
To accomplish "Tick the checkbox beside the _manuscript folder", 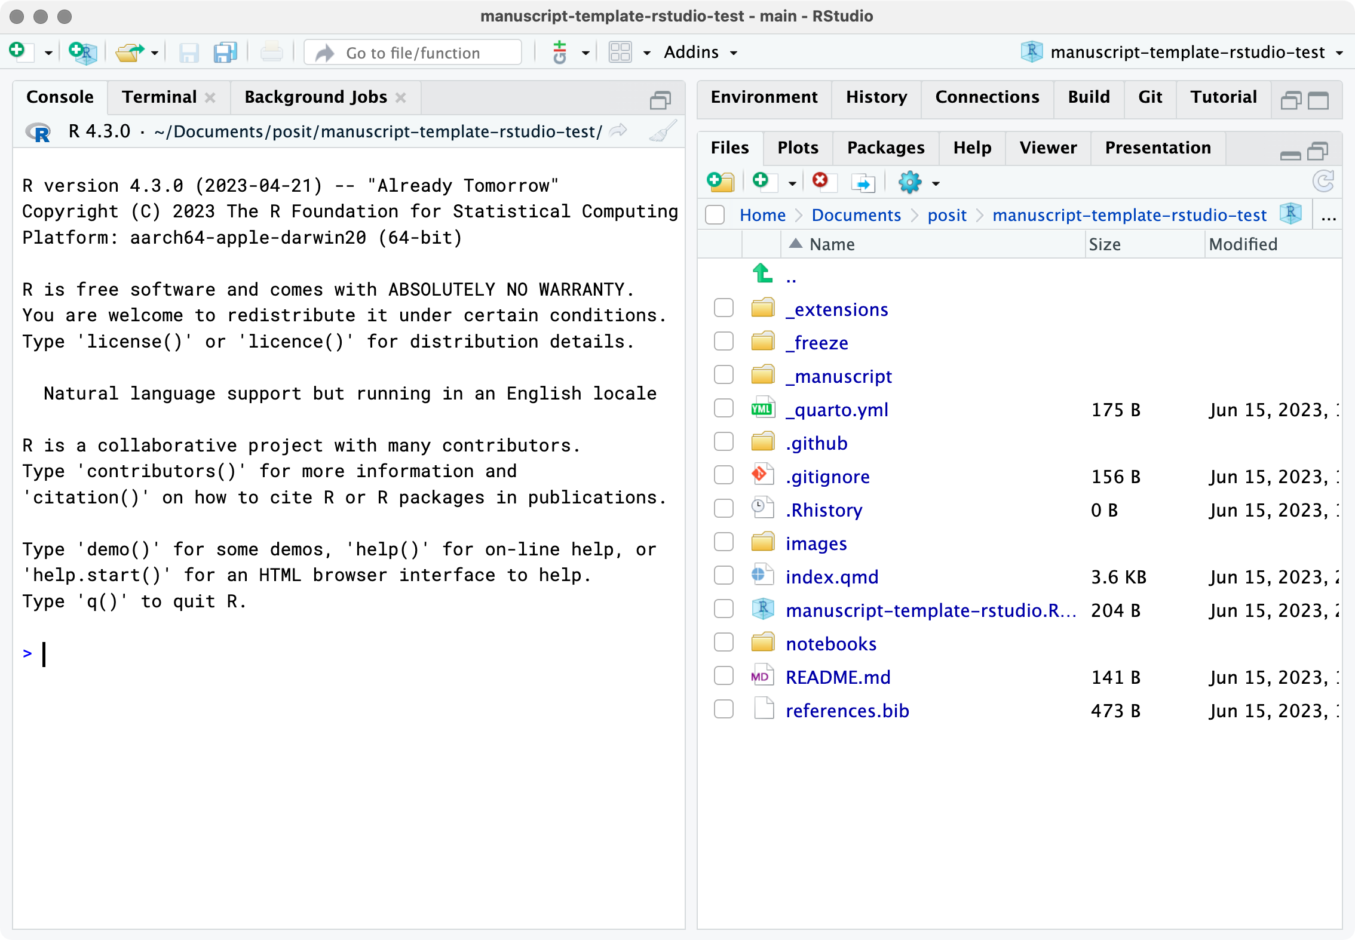I will point(724,374).
